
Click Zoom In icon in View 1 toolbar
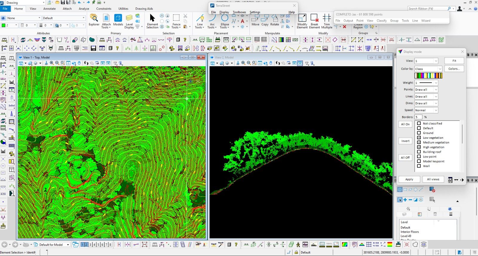tap(52, 63)
